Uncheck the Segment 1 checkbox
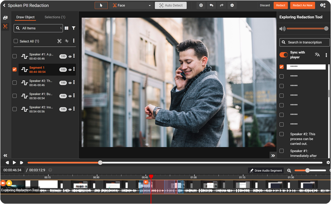 [x=14, y=70]
